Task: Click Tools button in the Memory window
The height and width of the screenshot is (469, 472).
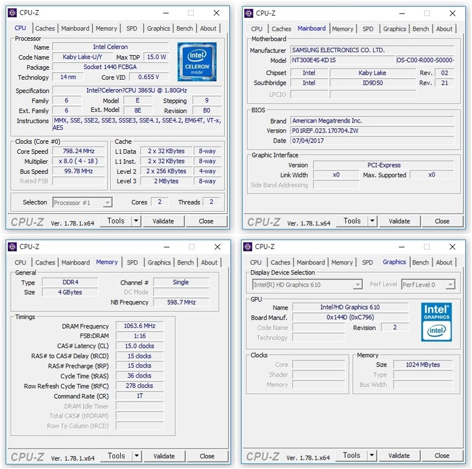Action: click(116, 456)
